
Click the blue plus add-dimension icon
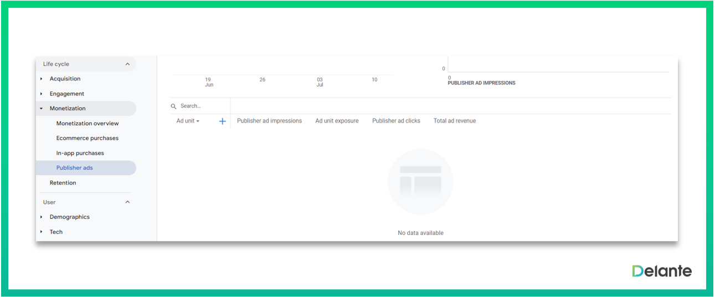pos(222,121)
